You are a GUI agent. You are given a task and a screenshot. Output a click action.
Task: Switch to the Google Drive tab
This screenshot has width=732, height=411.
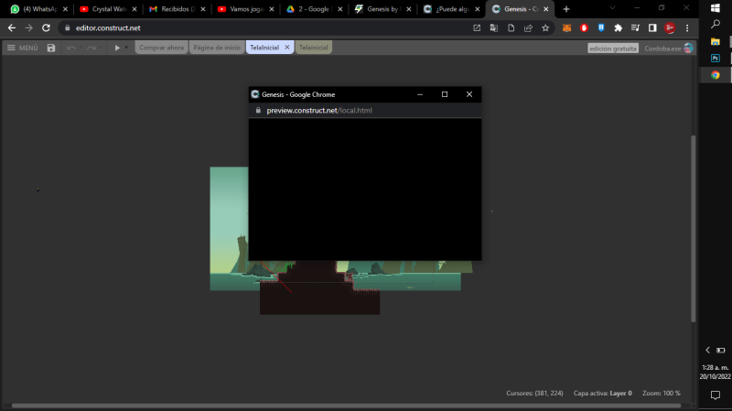click(314, 9)
